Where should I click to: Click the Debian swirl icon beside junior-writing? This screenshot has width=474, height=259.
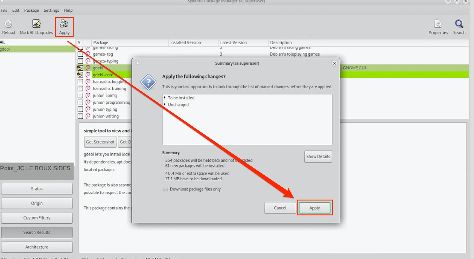(88, 116)
